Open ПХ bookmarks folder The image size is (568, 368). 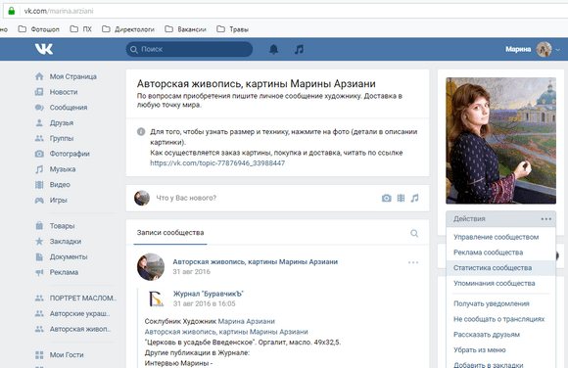point(80,29)
